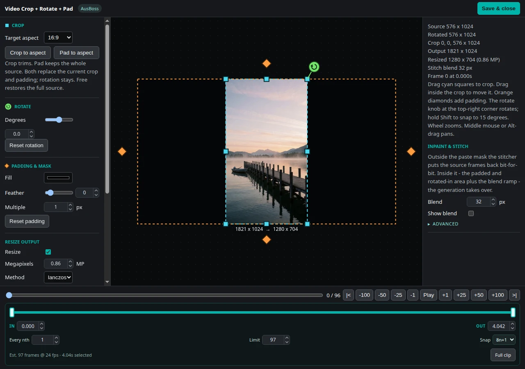Step forward one frame

445,295
